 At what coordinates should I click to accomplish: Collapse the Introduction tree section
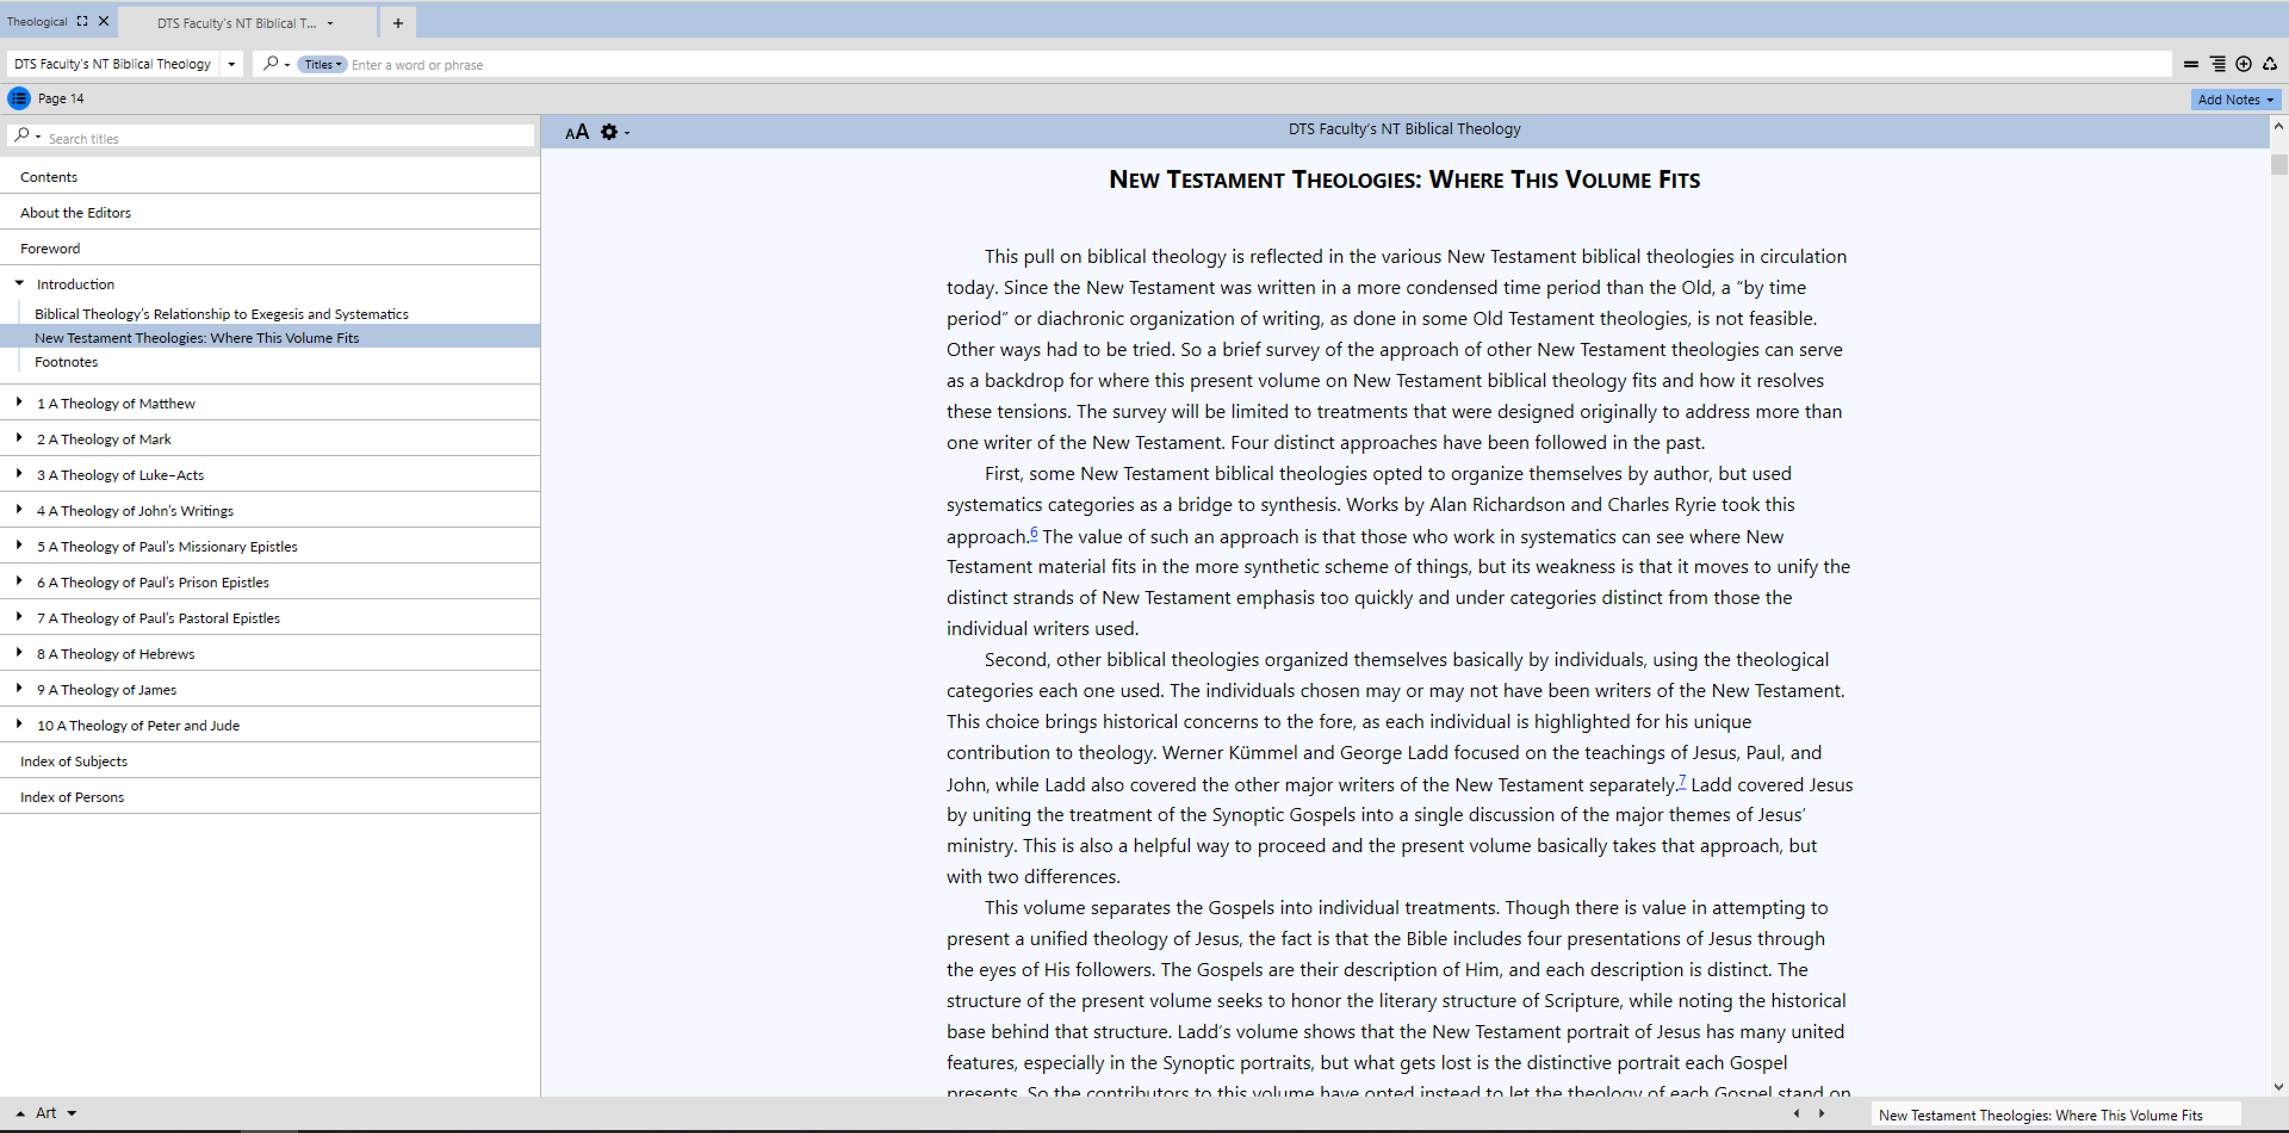coord(20,283)
